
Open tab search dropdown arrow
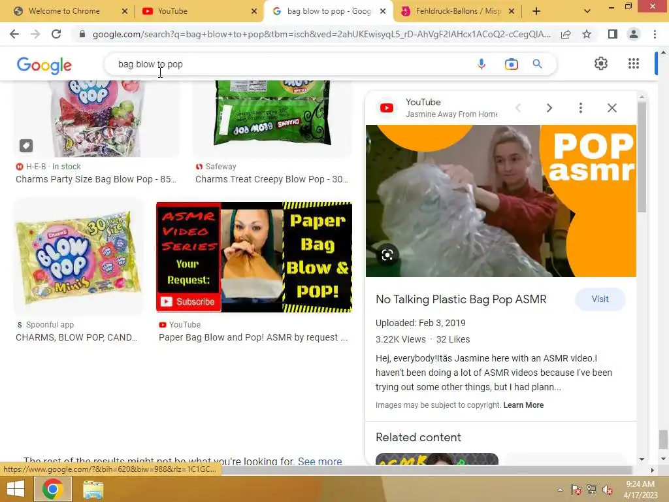click(x=587, y=11)
